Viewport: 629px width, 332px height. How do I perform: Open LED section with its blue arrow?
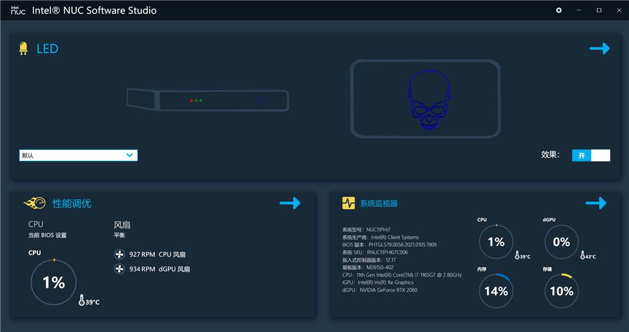[599, 49]
